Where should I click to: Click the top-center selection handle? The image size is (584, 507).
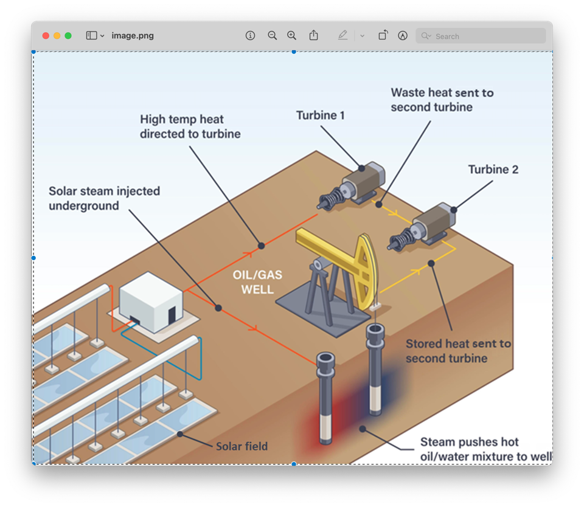click(x=294, y=52)
